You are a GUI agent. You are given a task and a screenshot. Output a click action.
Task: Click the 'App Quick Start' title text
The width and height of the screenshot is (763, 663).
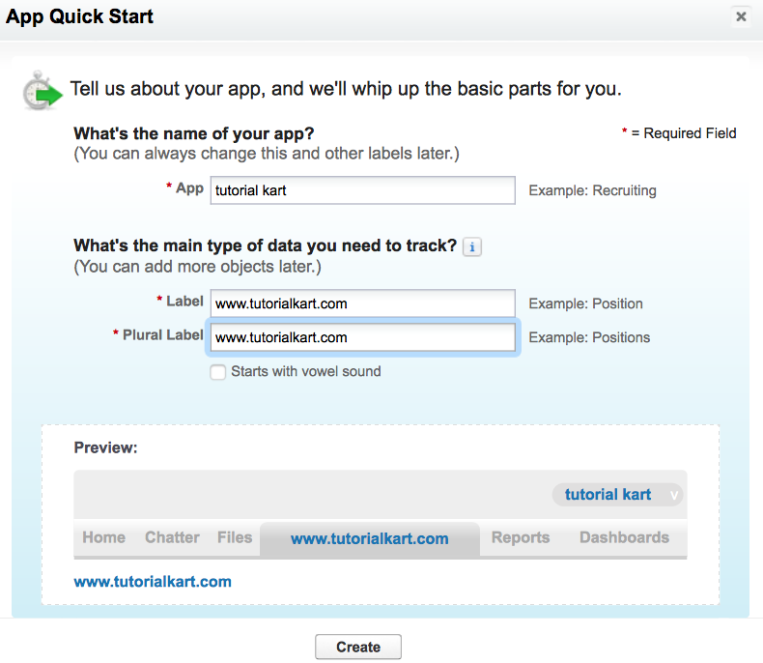pyautogui.click(x=79, y=16)
